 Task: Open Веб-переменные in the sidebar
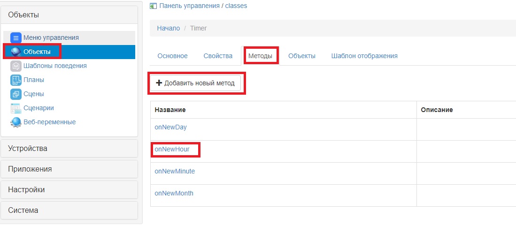click(x=49, y=122)
